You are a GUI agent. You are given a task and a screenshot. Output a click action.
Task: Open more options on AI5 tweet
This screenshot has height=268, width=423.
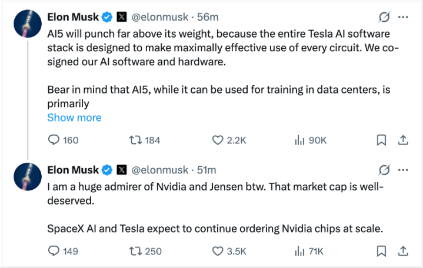click(404, 17)
